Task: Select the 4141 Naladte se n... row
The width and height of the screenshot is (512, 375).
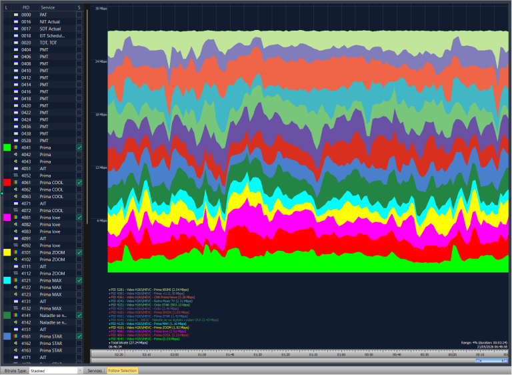Action: pyautogui.click(x=43, y=316)
